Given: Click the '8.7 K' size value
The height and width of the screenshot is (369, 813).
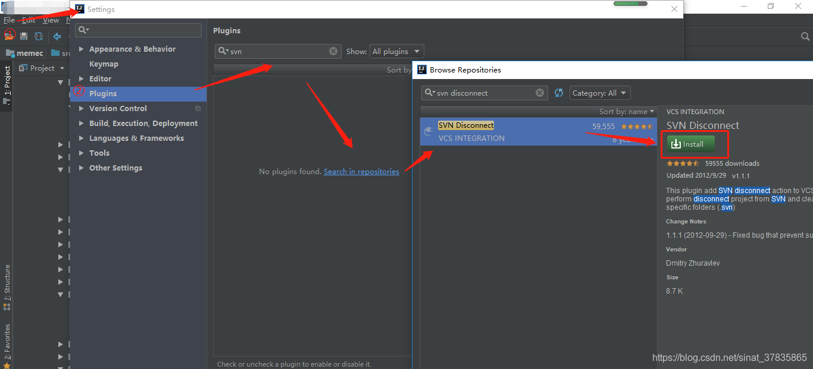Looking at the screenshot, I should point(674,291).
